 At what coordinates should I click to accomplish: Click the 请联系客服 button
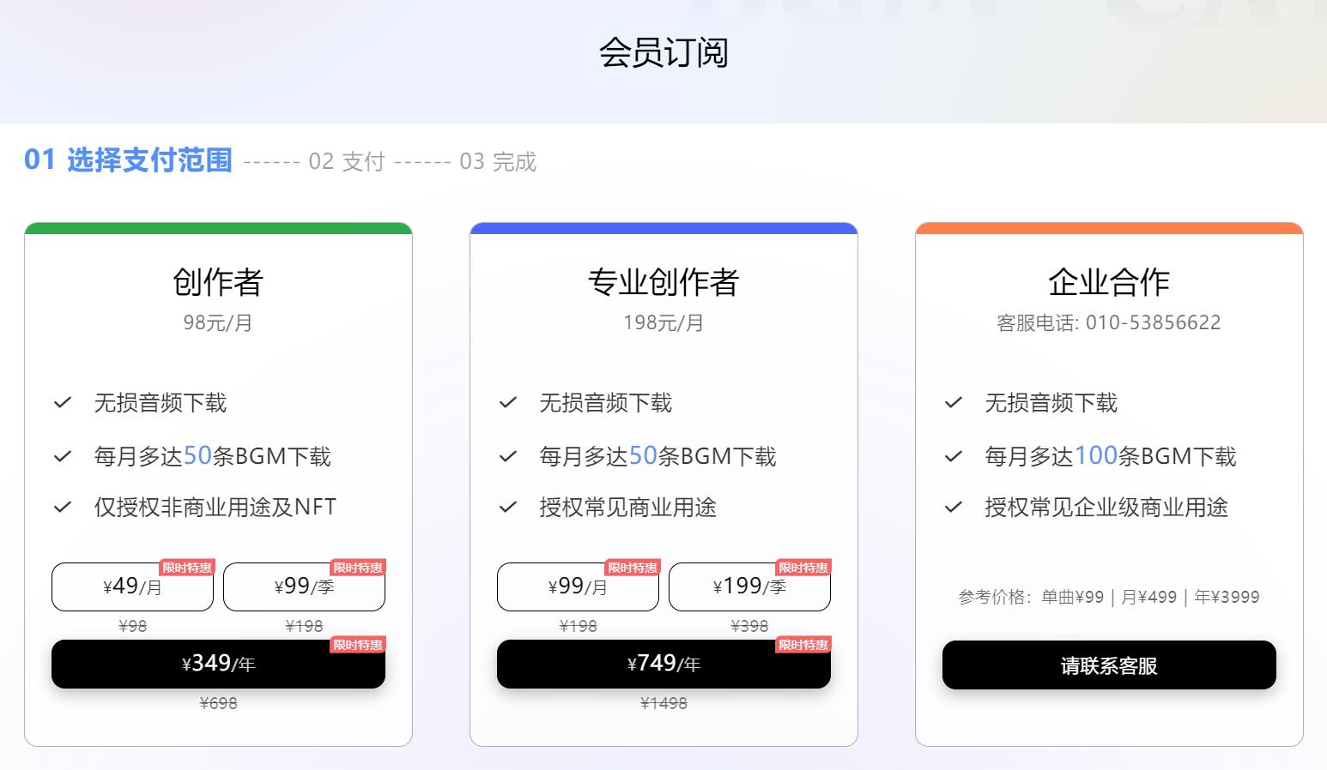pyautogui.click(x=1109, y=665)
